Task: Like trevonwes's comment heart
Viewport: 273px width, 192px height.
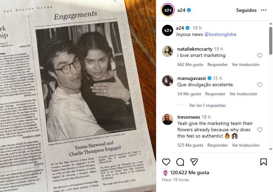Action: point(260,130)
